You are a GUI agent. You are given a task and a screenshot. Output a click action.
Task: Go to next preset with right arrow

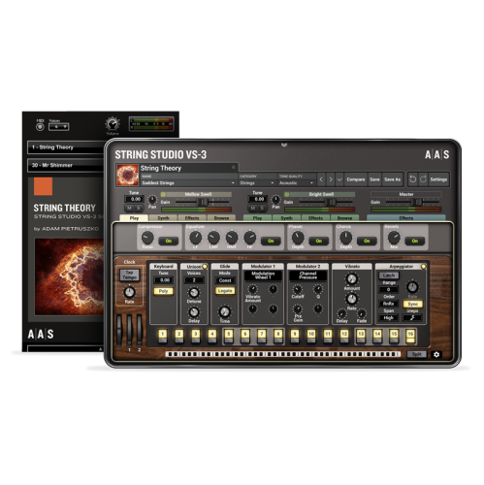(331, 179)
